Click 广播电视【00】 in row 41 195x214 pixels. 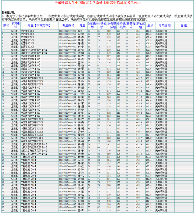tap(28, 157)
